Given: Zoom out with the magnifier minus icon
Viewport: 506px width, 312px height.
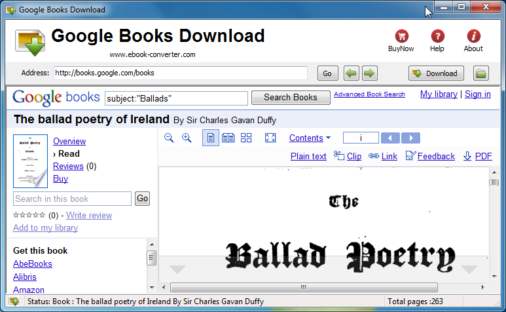Looking at the screenshot, I should [169, 138].
